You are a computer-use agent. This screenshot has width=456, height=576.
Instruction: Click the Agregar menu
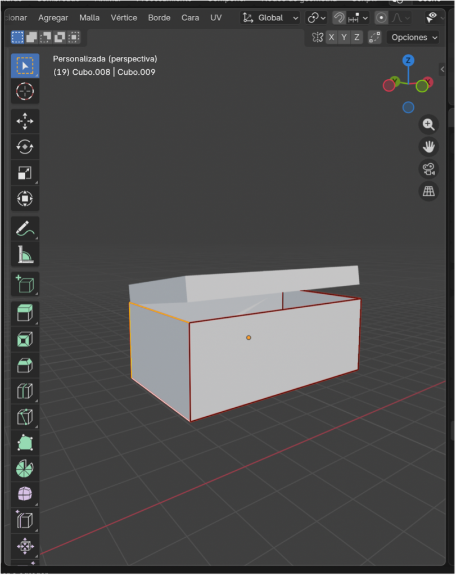point(53,18)
